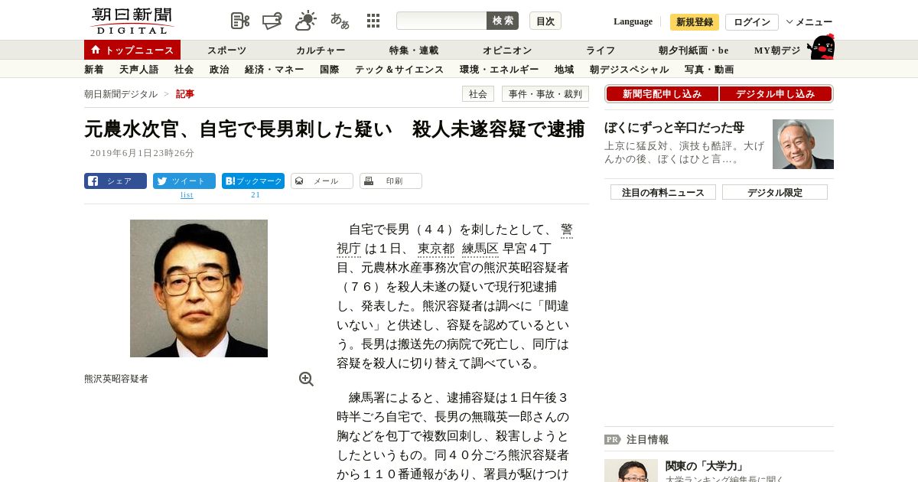Screen dimensions: 918x482
Task: Open the weather icon in header
Action: tap(306, 21)
